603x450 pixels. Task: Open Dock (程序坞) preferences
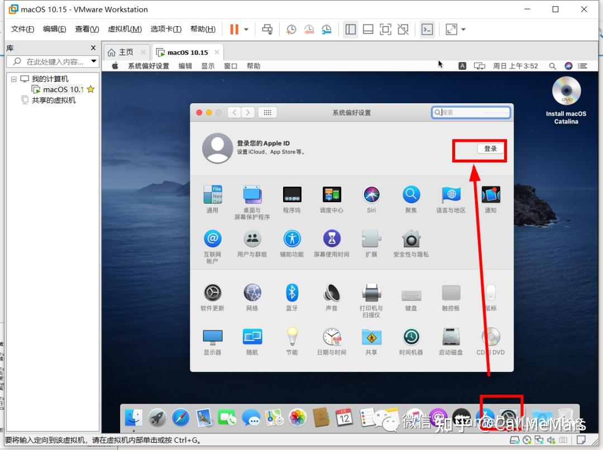tap(292, 199)
